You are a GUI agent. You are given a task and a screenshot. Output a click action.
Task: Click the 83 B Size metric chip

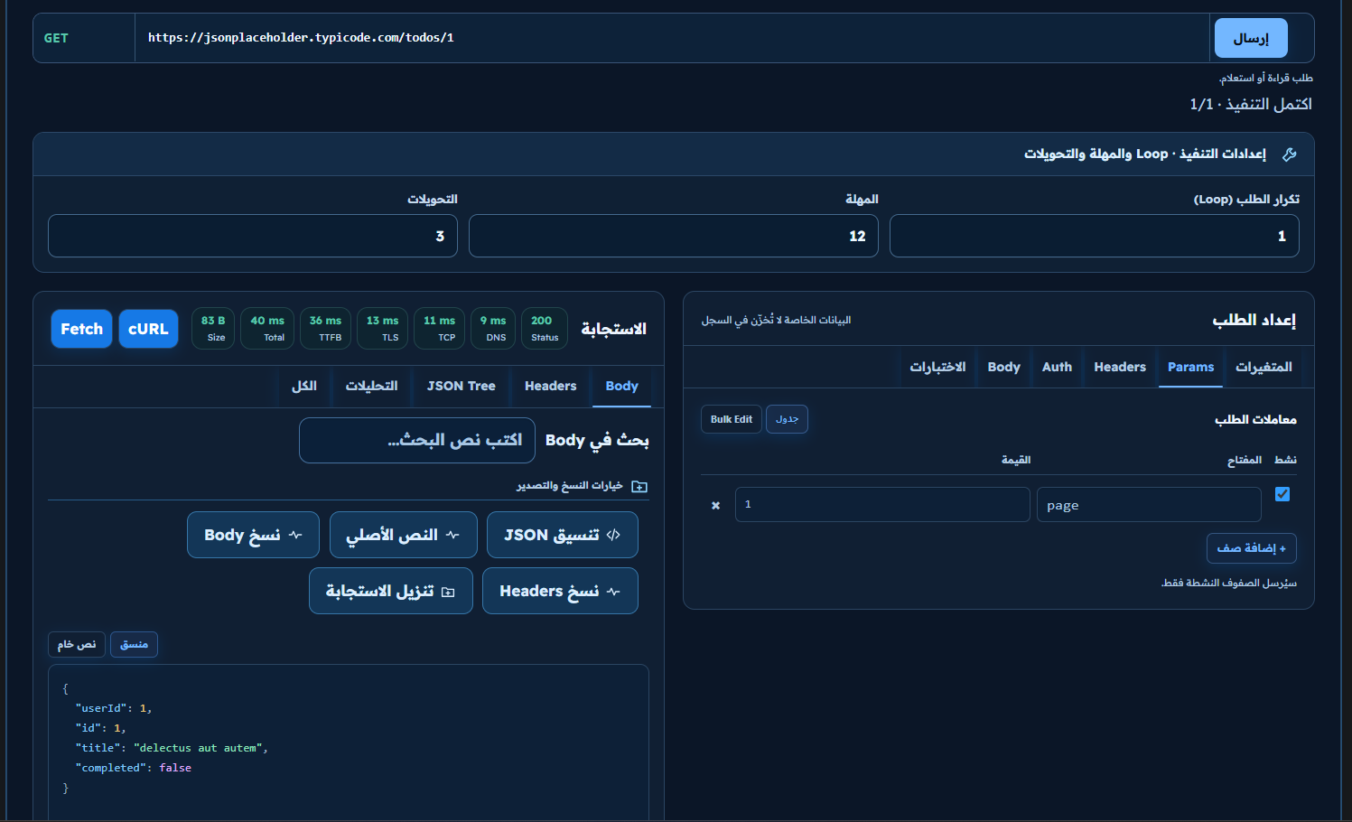pyautogui.click(x=213, y=329)
